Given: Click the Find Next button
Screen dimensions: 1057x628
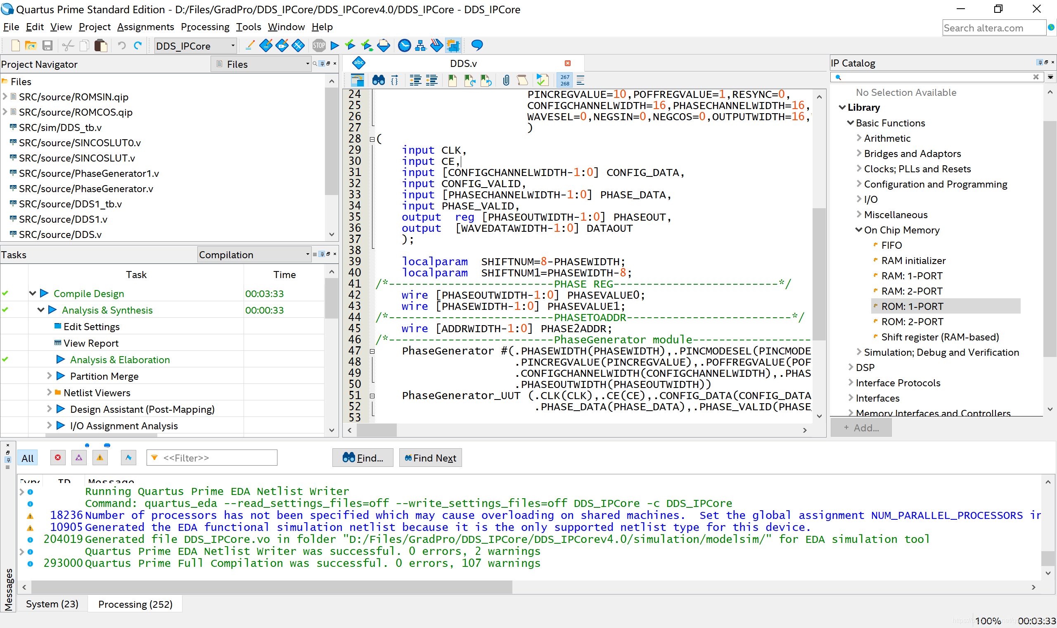Looking at the screenshot, I should (430, 458).
